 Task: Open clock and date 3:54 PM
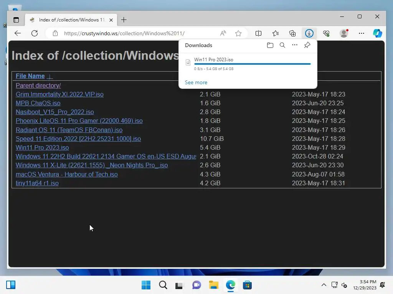[365, 285]
